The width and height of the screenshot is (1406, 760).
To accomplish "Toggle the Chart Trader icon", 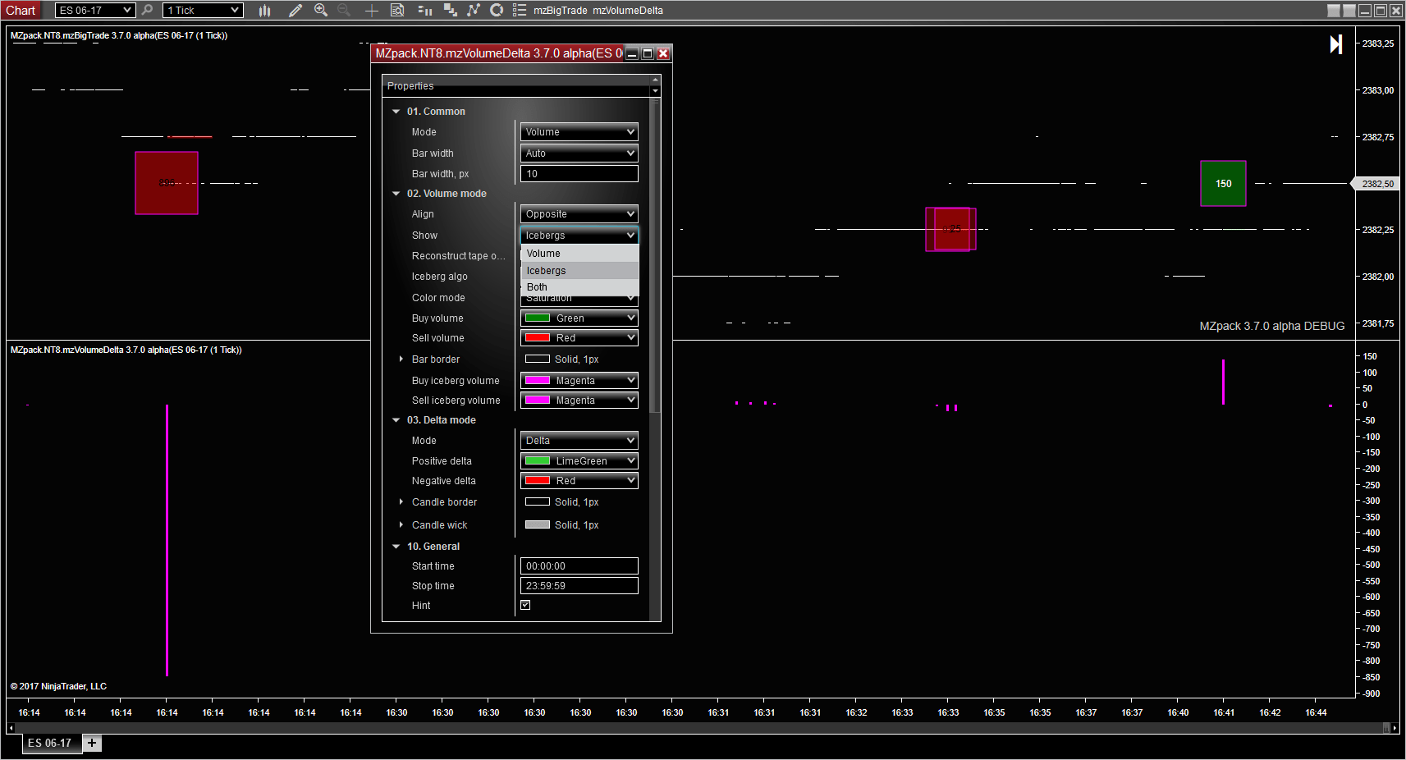I will tap(424, 10).
